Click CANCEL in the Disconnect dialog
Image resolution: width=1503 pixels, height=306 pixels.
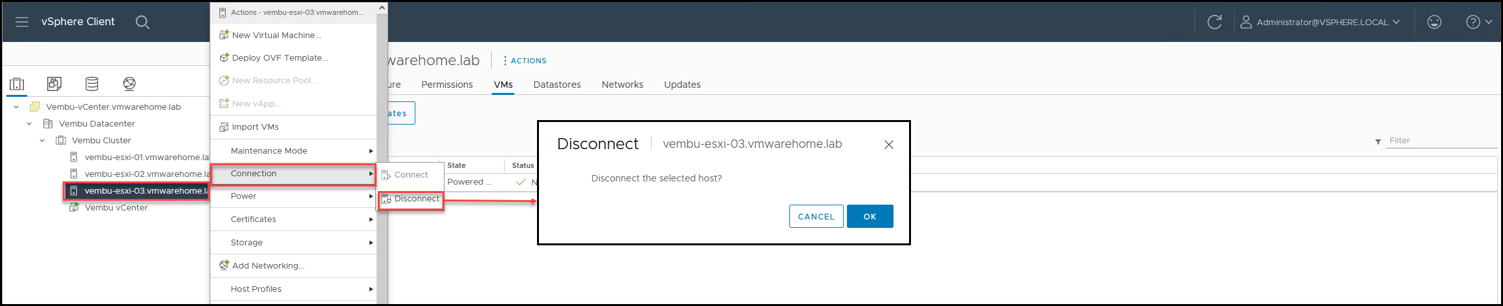(x=817, y=216)
